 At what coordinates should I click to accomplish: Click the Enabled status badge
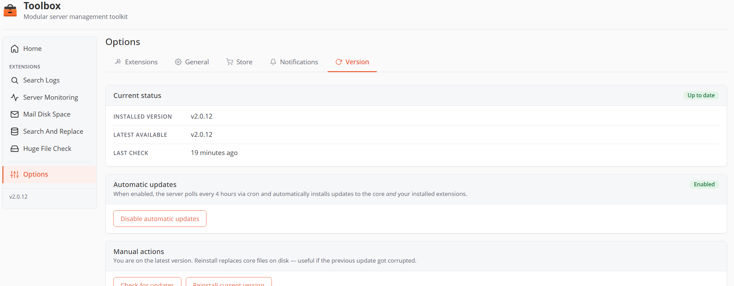click(x=704, y=184)
